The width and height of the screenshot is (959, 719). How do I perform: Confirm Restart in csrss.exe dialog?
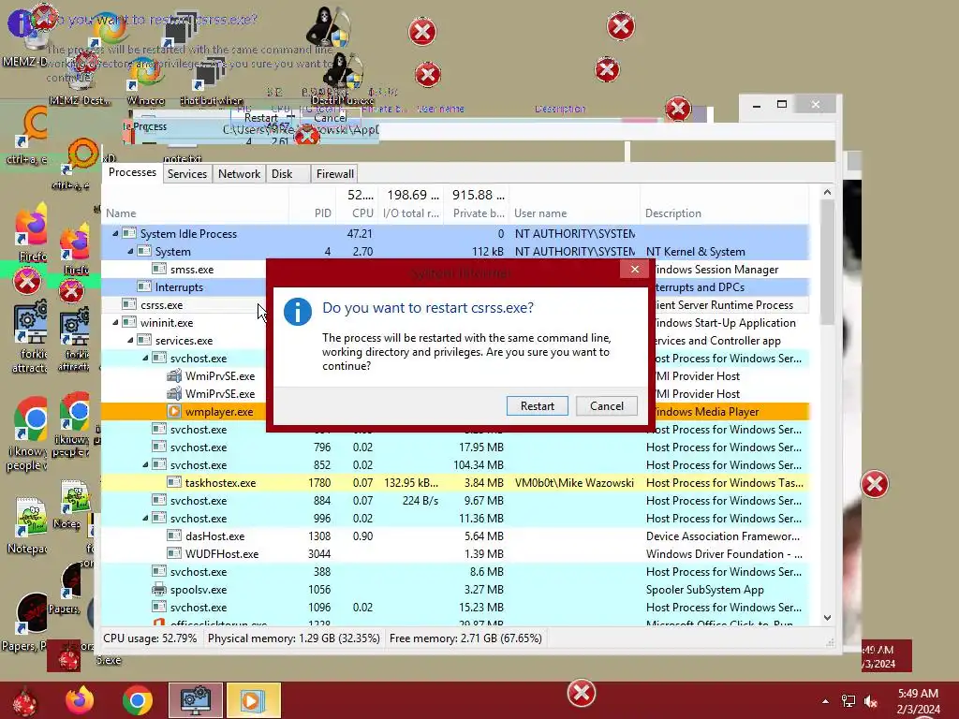pyautogui.click(x=537, y=406)
